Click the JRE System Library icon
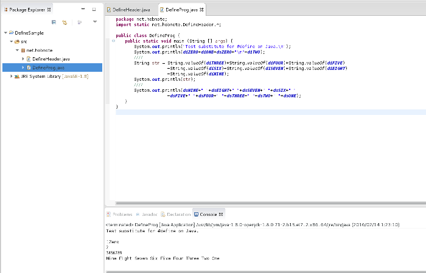Screen dimensions: 426x273 pyautogui.click(x=17, y=76)
